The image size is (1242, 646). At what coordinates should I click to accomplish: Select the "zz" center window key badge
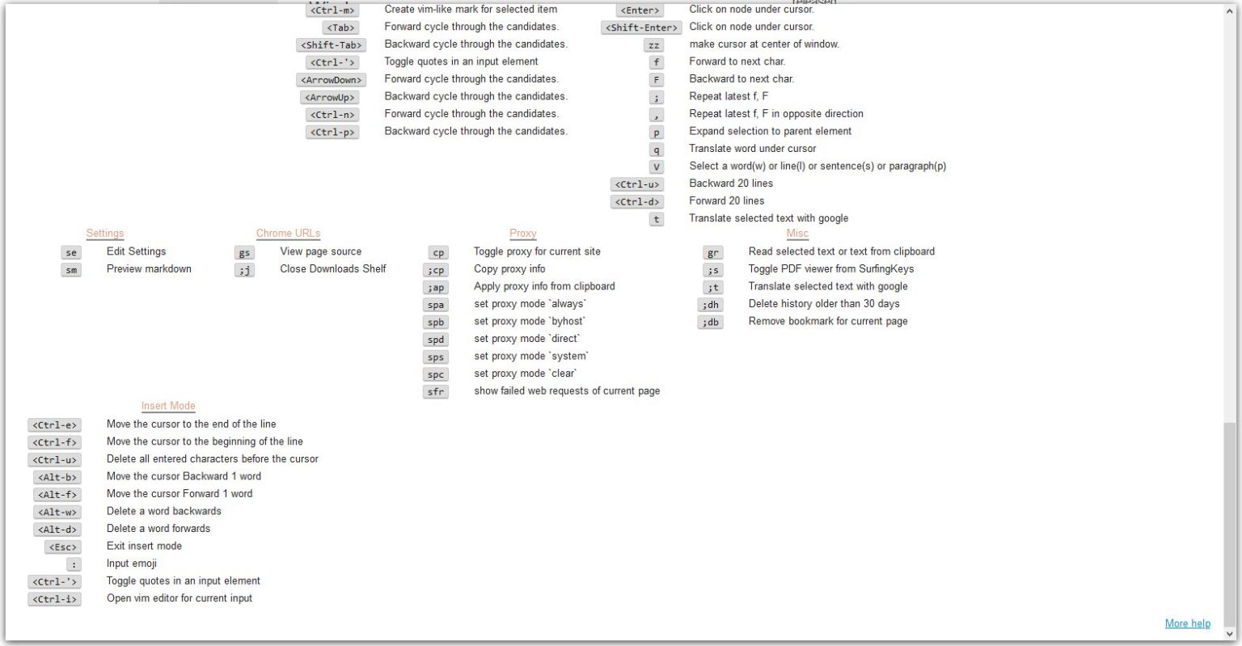click(x=656, y=44)
